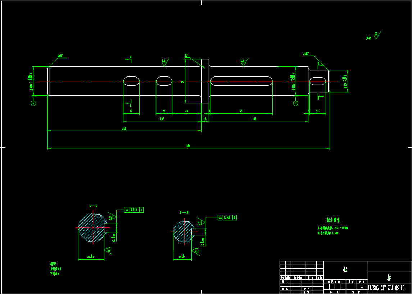This screenshot has height=294, width=412.
Task: Click the green notes text at bottom-left
Action: point(56,269)
